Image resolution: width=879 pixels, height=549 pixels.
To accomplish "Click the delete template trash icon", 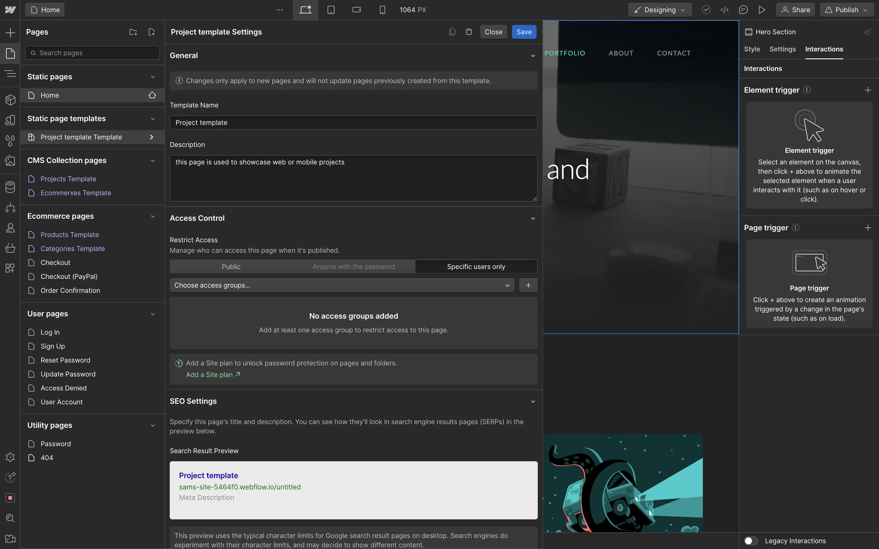I will [469, 32].
